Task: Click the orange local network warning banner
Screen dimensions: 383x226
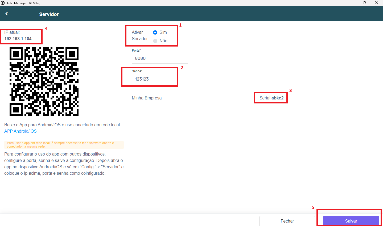Action: point(64,145)
